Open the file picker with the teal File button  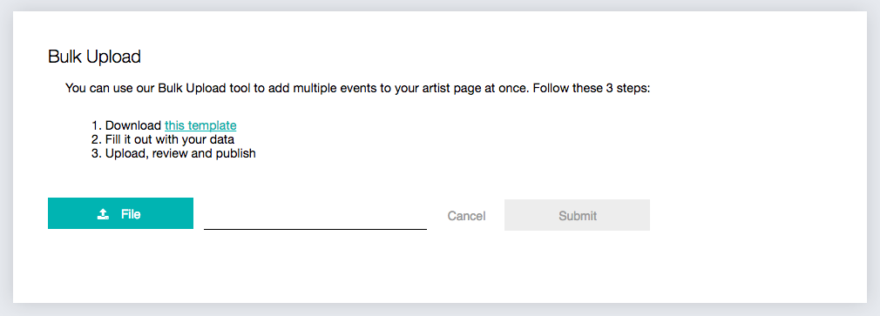[120, 213]
